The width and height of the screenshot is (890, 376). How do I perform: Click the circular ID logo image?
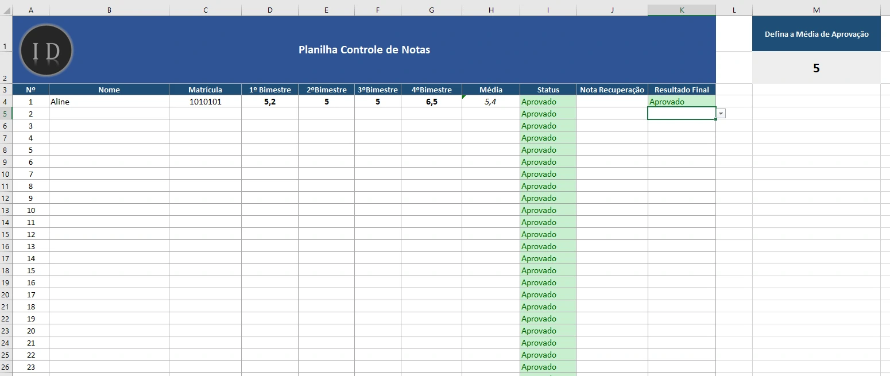46,50
